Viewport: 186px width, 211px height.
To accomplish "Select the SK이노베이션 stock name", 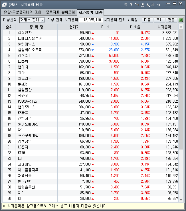I will coord(28,124).
